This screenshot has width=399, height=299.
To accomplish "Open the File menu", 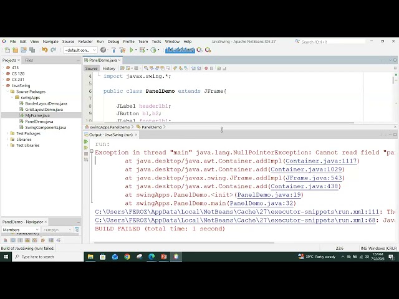I will pyautogui.click(x=12, y=42).
